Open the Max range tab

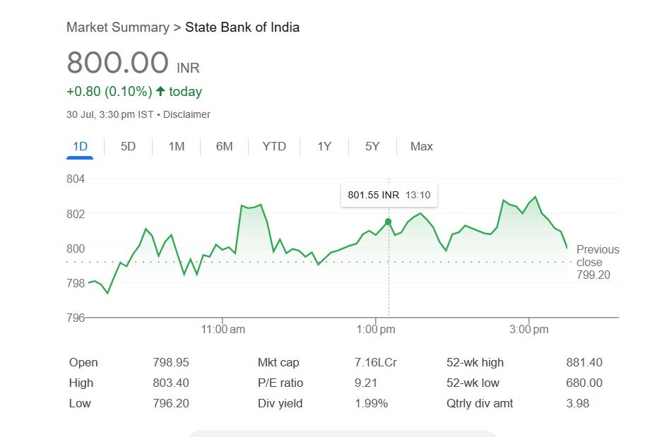[x=421, y=146]
